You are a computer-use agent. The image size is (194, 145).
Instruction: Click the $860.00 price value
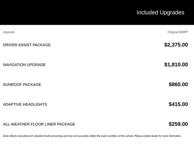click(x=178, y=85)
